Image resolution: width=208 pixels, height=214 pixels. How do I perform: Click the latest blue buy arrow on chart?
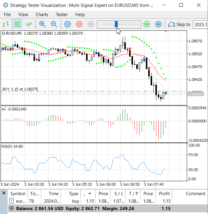166,93
